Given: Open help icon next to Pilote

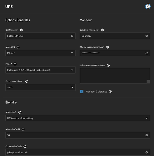Looking at the screenshot, I should tap(15, 64).
